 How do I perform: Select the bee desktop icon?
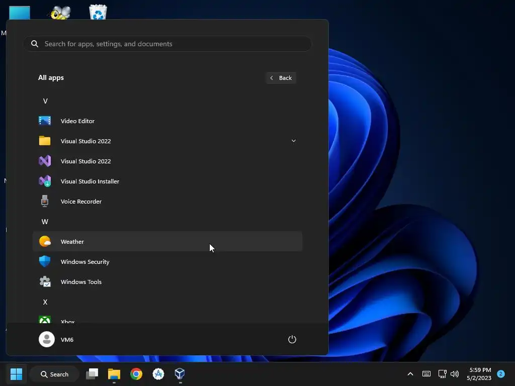[60, 13]
